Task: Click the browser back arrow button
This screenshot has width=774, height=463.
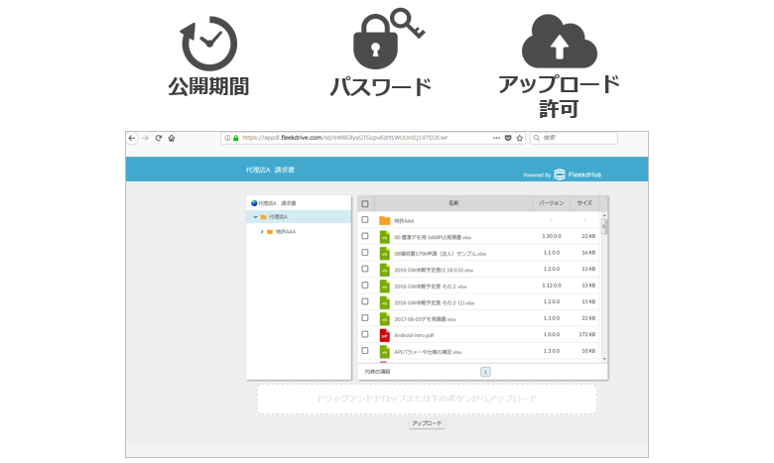Action: [132, 138]
